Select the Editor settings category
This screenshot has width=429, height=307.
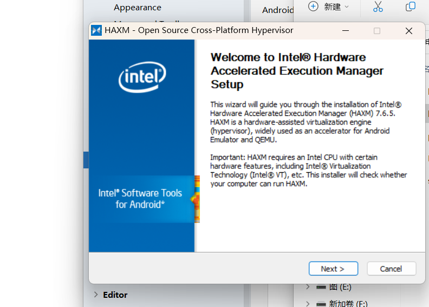point(115,295)
